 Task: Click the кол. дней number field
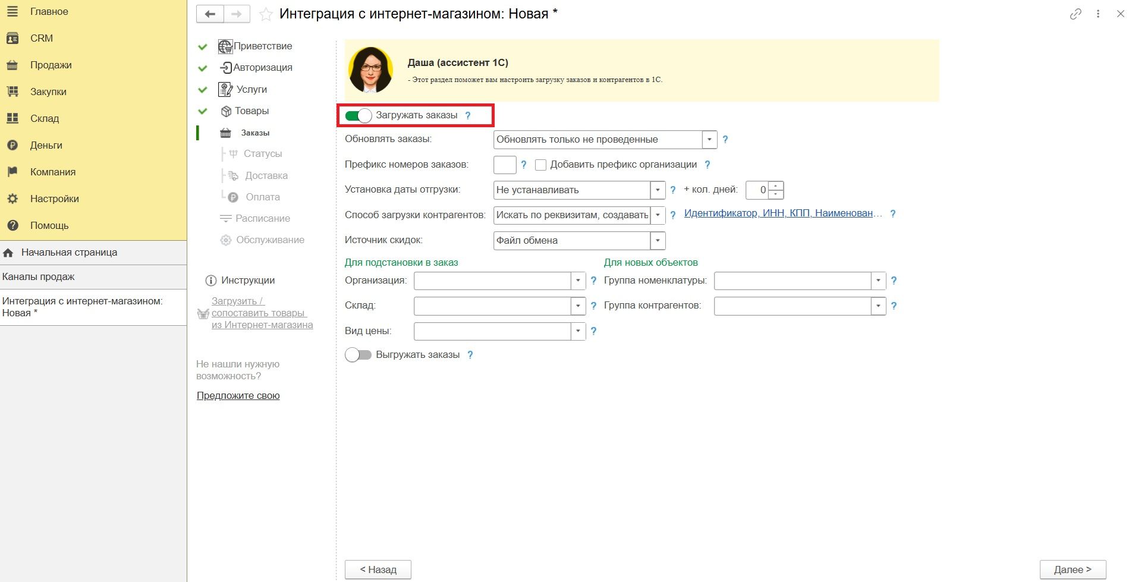(757, 190)
